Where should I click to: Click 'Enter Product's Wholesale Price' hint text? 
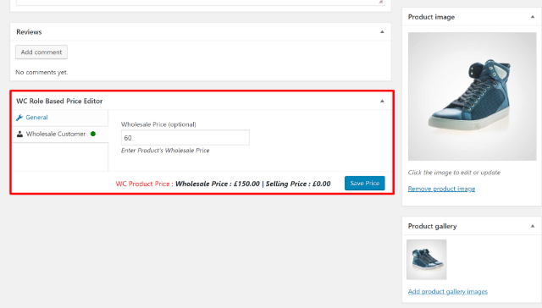tap(165, 151)
